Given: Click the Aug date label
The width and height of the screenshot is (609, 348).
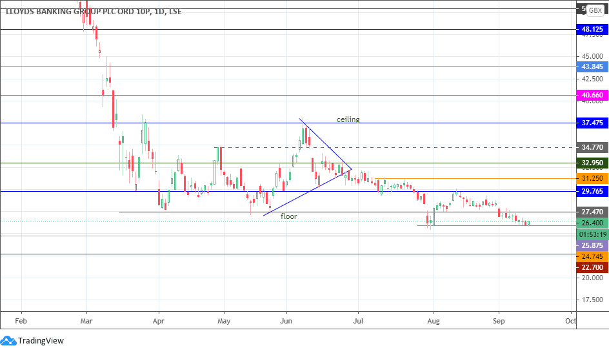Looking at the screenshot, I should (434, 321).
